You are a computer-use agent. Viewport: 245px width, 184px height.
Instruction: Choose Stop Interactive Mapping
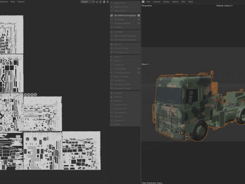[125, 40]
